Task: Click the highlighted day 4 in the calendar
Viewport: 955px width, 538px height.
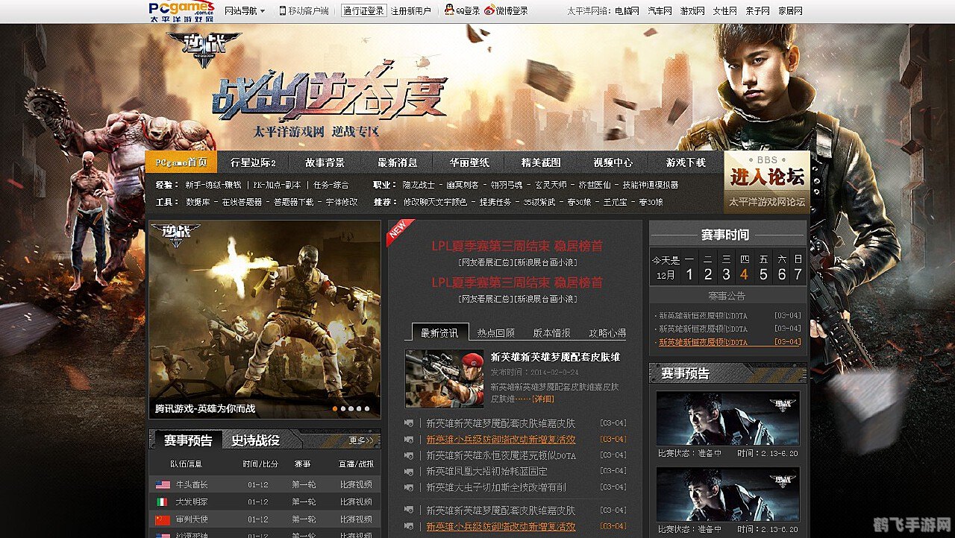Action: (744, 274)
